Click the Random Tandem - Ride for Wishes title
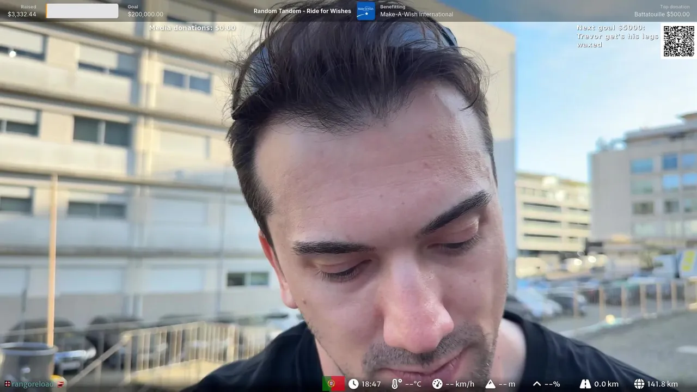This screenshot has width=697, height=392. (302, 11)
